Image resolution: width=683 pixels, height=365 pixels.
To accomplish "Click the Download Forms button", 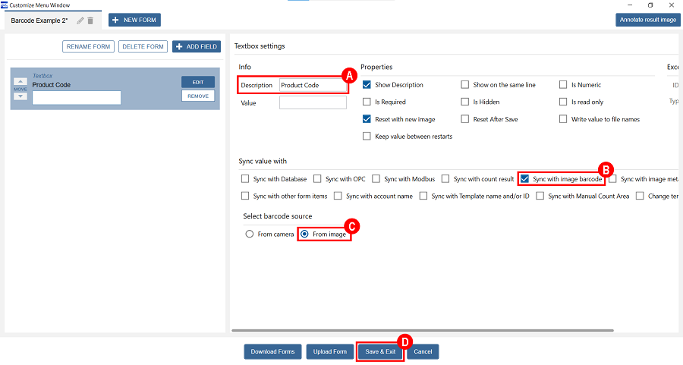I will pos(272,351).
